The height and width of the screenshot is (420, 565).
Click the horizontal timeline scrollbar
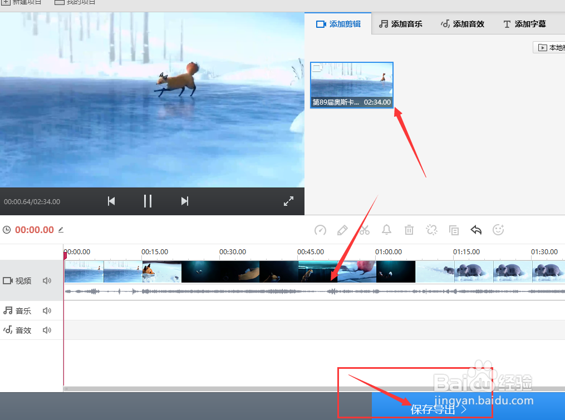tap(314, 389)
